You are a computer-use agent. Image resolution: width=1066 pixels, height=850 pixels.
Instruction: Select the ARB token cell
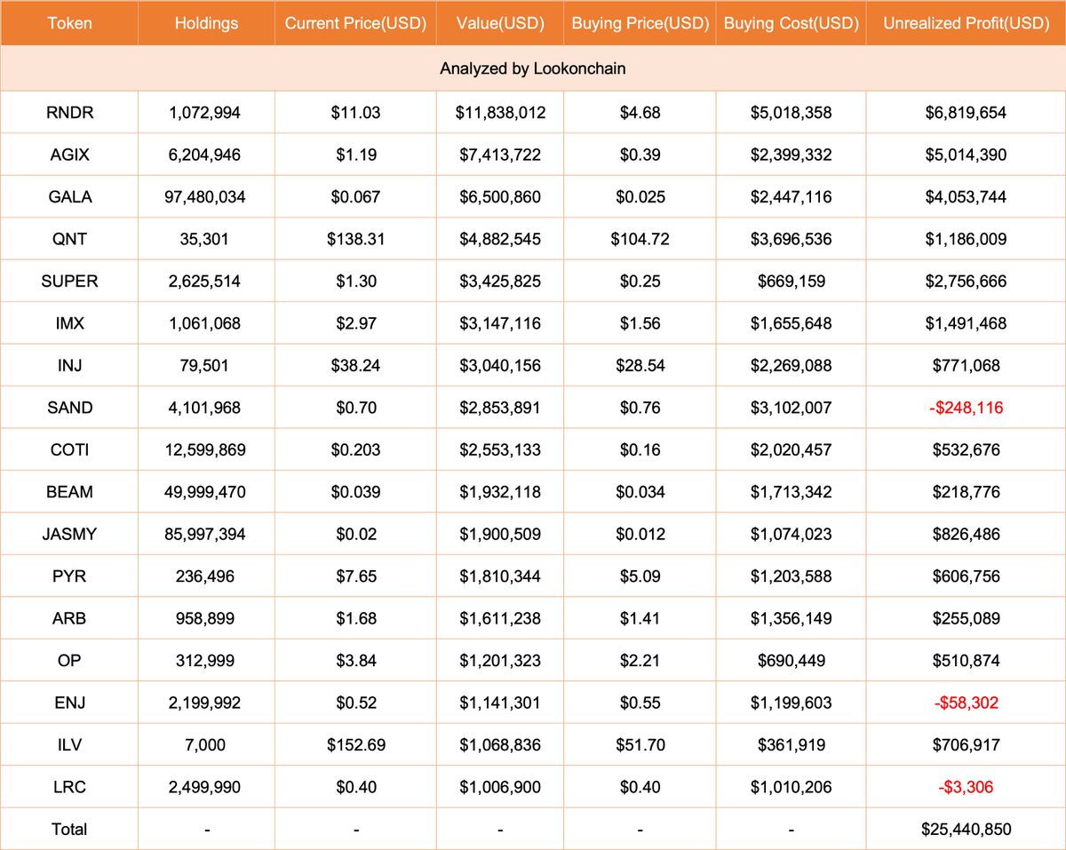(69, 618)
